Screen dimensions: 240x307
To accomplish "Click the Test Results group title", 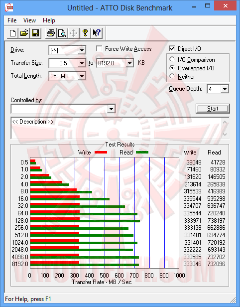I will point(120,145).
